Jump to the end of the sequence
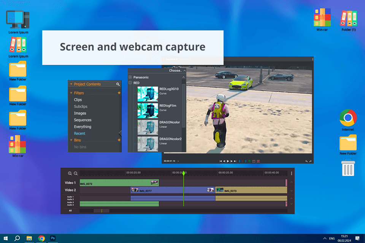365x243 pixels. click(x=235, y=161)
